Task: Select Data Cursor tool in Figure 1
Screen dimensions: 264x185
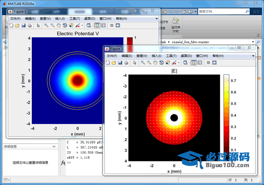Action: (71, 26)
